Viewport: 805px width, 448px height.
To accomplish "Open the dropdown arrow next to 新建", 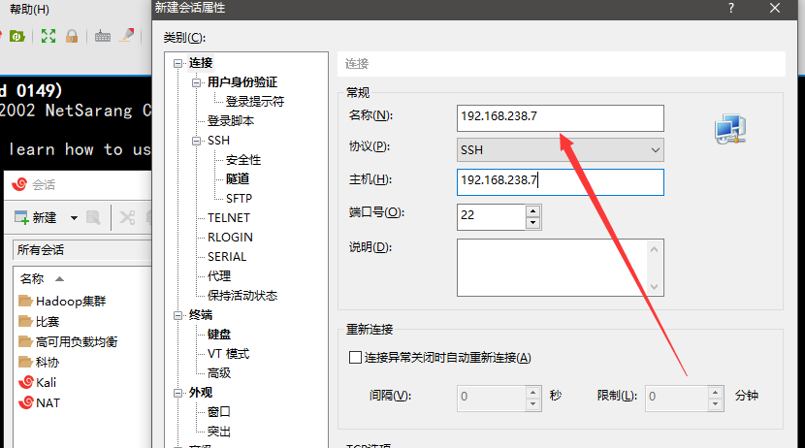I will point(74,218).
